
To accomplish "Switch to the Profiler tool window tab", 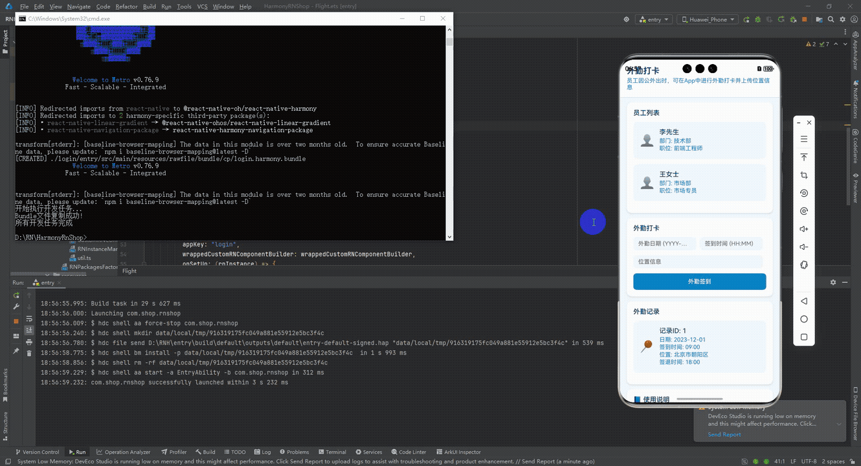I will pyautogui.click(x=173, y=452).
